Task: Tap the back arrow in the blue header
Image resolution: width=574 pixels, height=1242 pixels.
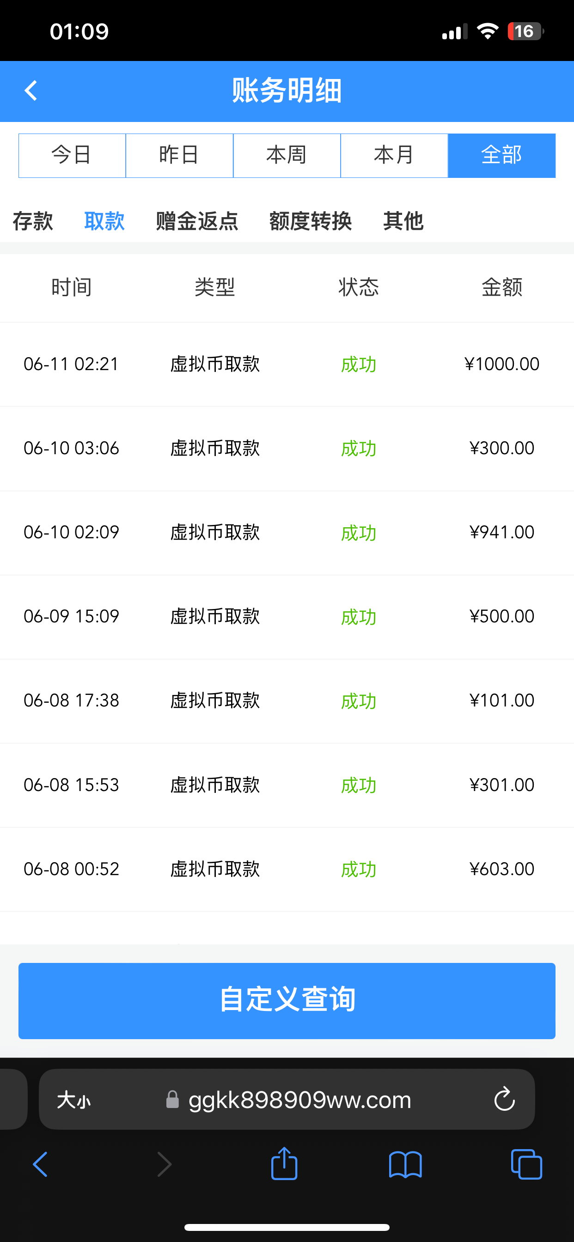Action: (31, 91)
